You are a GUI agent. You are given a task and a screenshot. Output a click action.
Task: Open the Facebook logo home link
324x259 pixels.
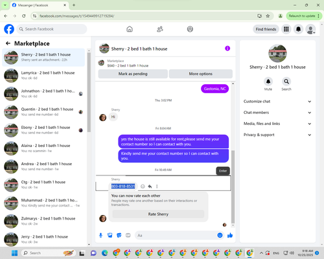tap(9, 29)
